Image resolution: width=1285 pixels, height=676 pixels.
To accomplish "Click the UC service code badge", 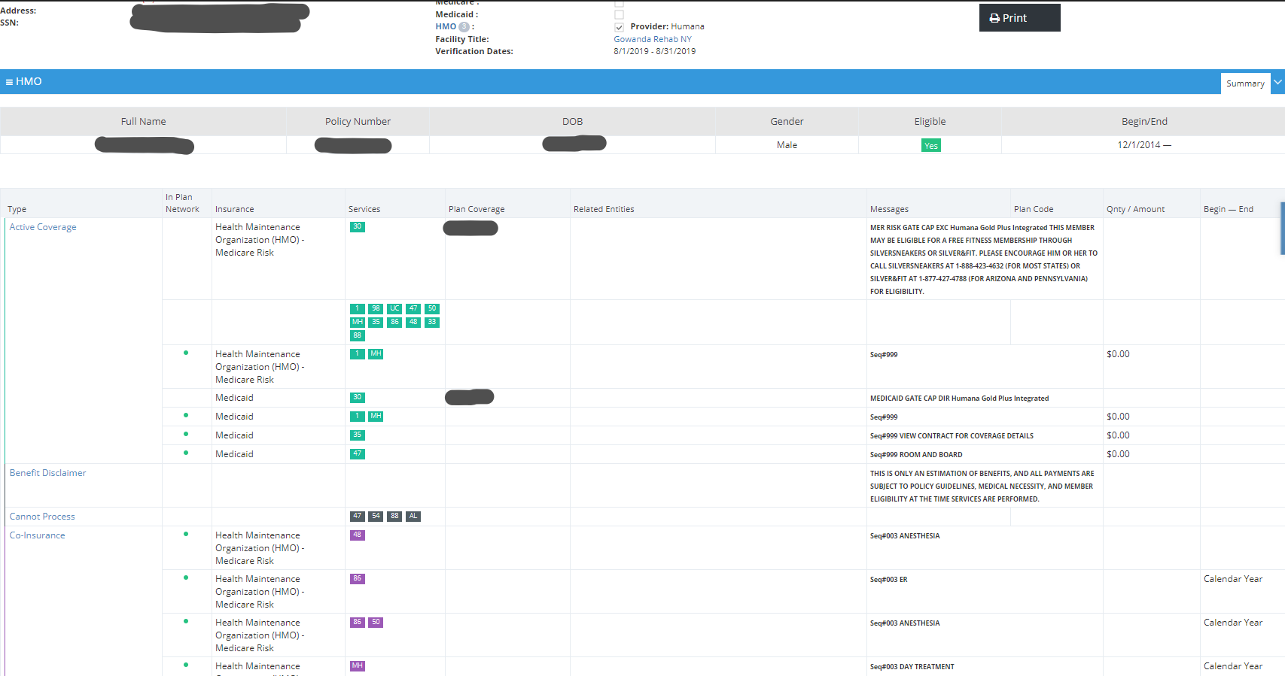I will (x=394, y=308).
